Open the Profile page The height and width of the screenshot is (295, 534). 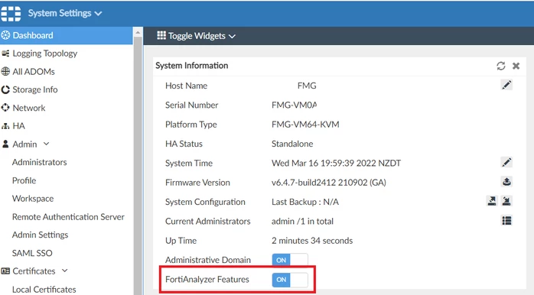click(x=24, y=180)
